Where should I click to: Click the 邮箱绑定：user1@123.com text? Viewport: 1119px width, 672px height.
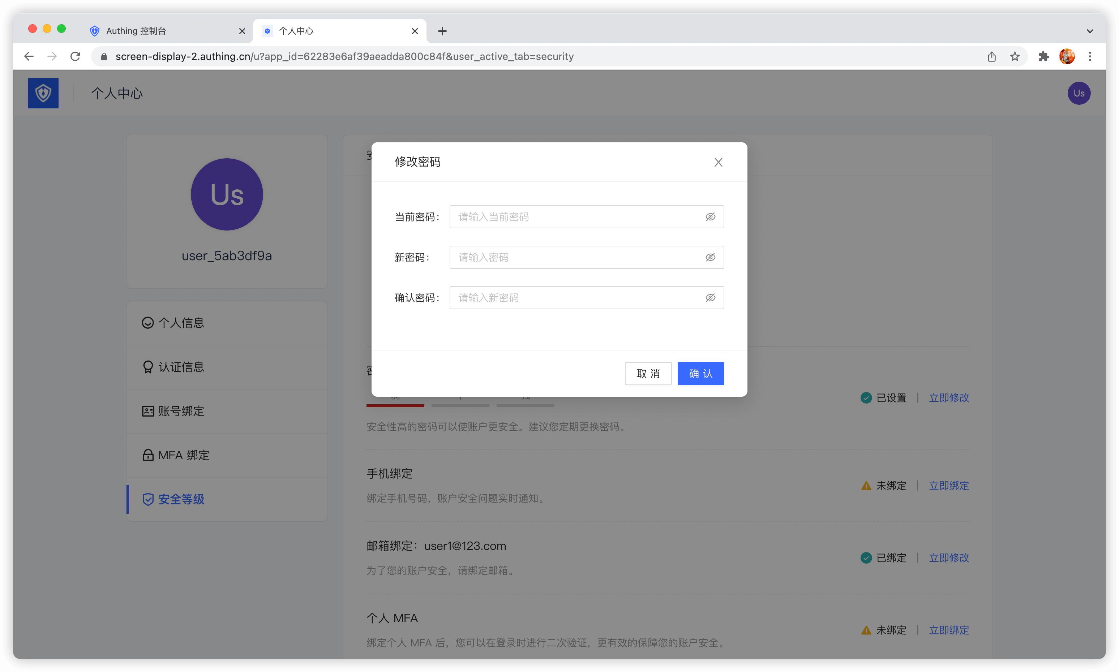[x=436, y=546]
